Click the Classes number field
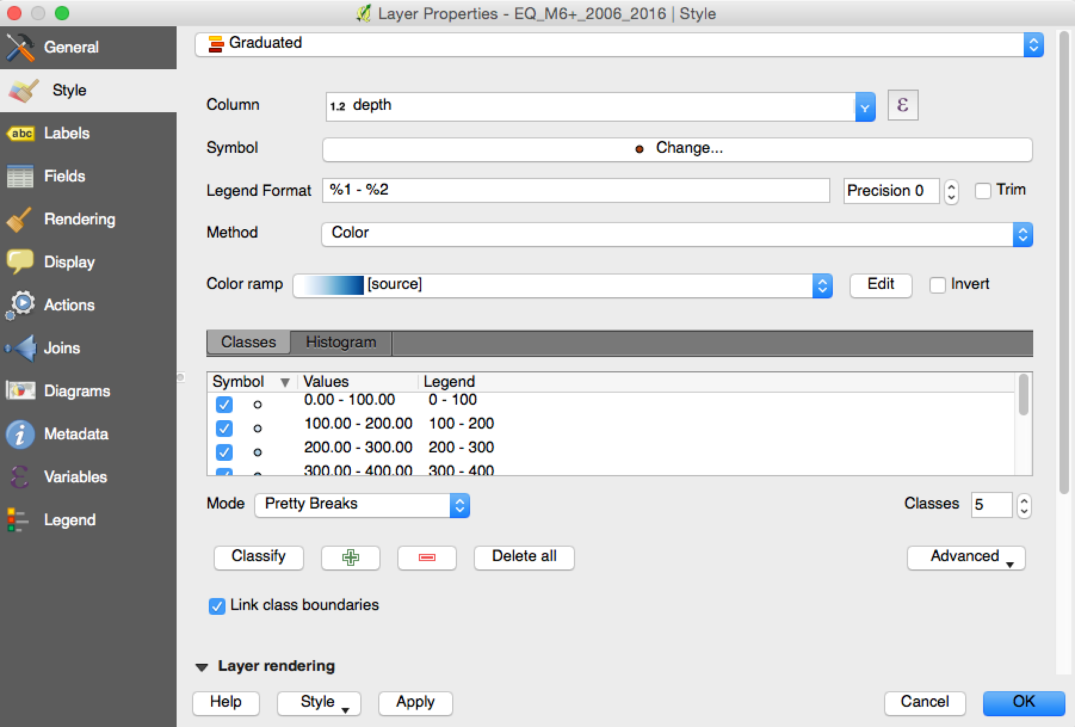 [991, 506]
